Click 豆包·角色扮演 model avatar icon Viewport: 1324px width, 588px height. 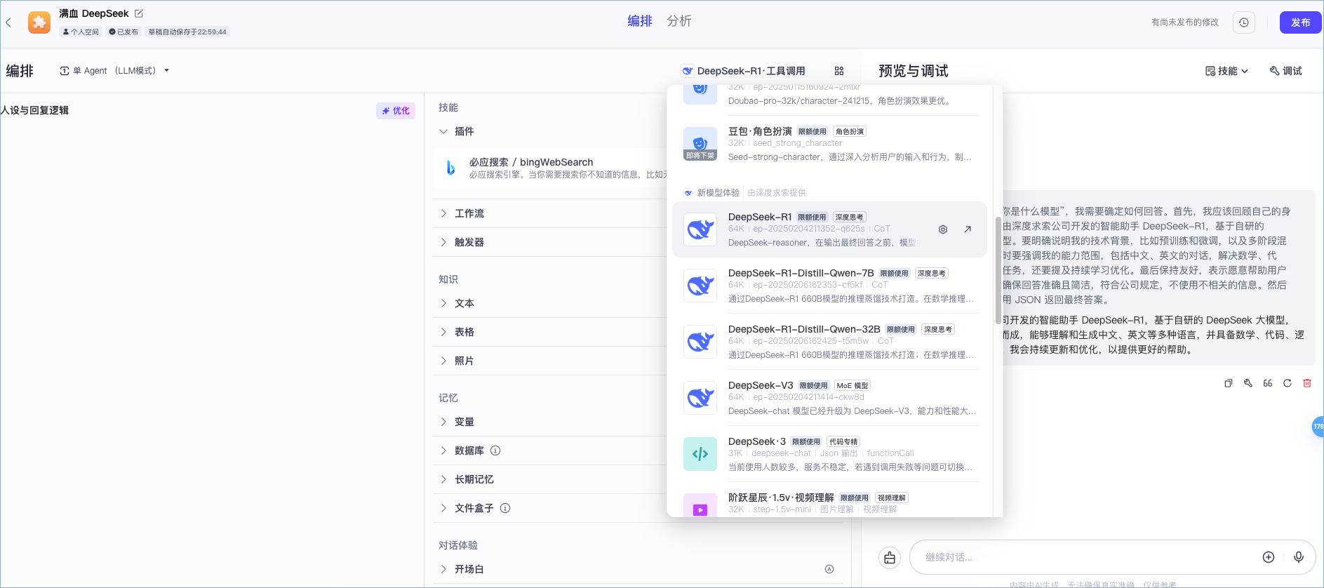click(700, 144)
